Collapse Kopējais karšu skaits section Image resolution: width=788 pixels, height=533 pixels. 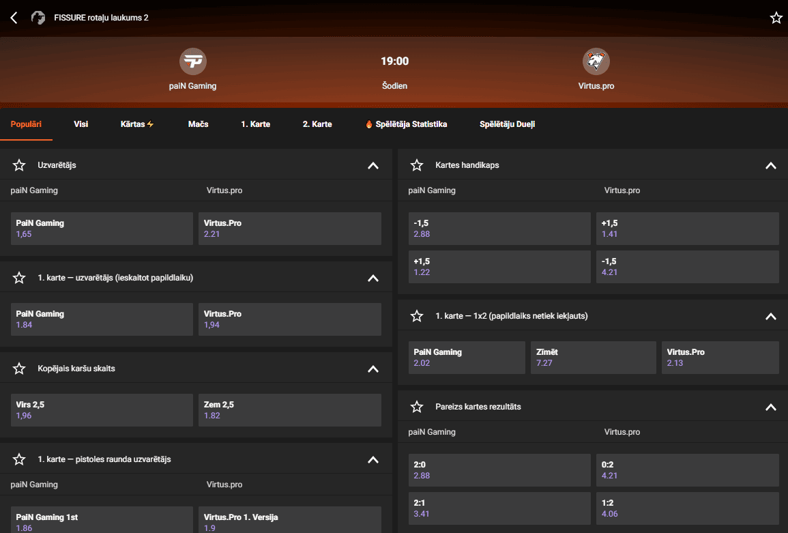[373, 369]
